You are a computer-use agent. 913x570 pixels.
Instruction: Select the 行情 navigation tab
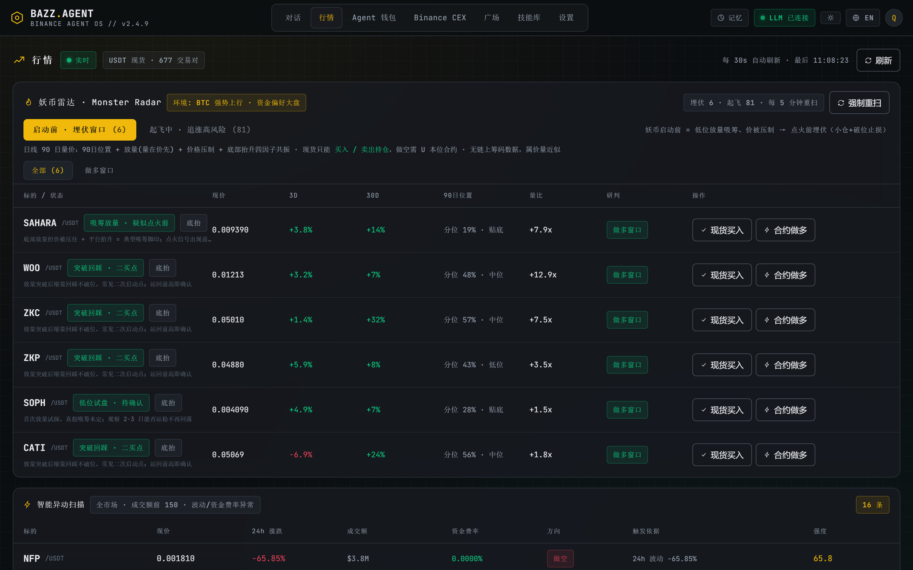click(x=326, y=18)
